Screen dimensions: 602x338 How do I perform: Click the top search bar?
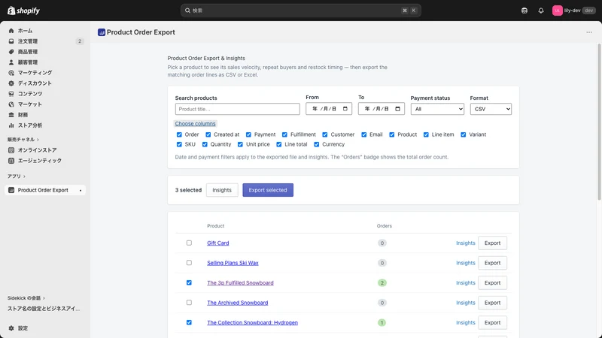(300, 11)
